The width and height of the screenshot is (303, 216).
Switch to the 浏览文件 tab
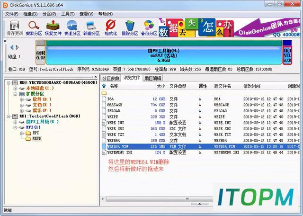pyautogui.click(x=132, y=78)
